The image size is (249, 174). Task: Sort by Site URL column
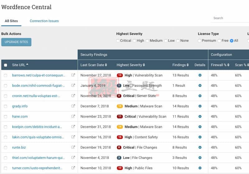pos(20,65)
